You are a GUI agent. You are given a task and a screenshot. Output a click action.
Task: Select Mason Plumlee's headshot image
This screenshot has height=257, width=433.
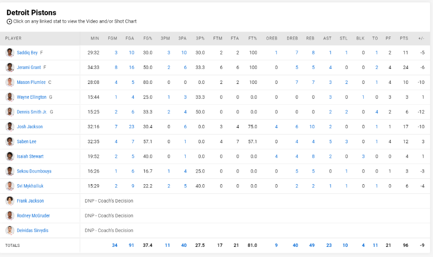(x=10, y=82)
